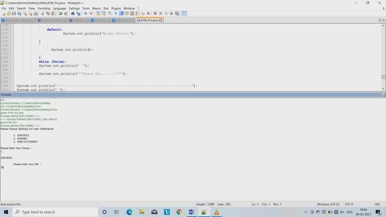
Task: Open the Windows Start menu
Action: tap(6, 212)
